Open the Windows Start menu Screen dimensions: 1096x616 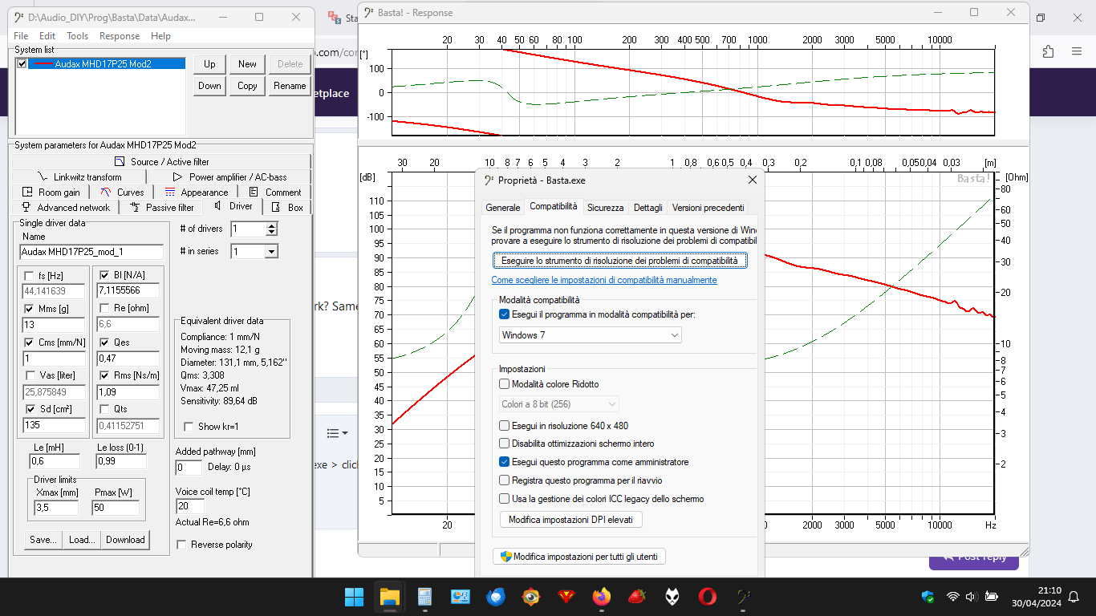click(x=354, y=597)
